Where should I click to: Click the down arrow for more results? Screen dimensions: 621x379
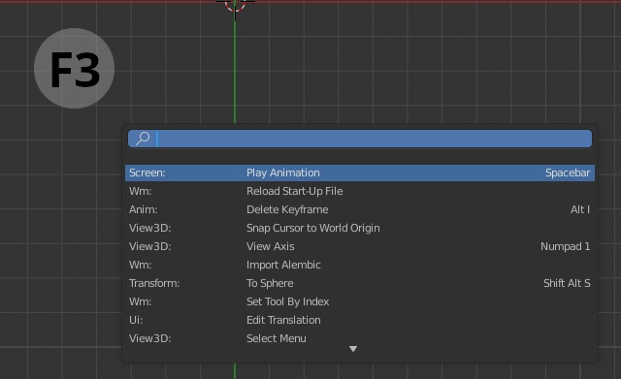point(353,349)
